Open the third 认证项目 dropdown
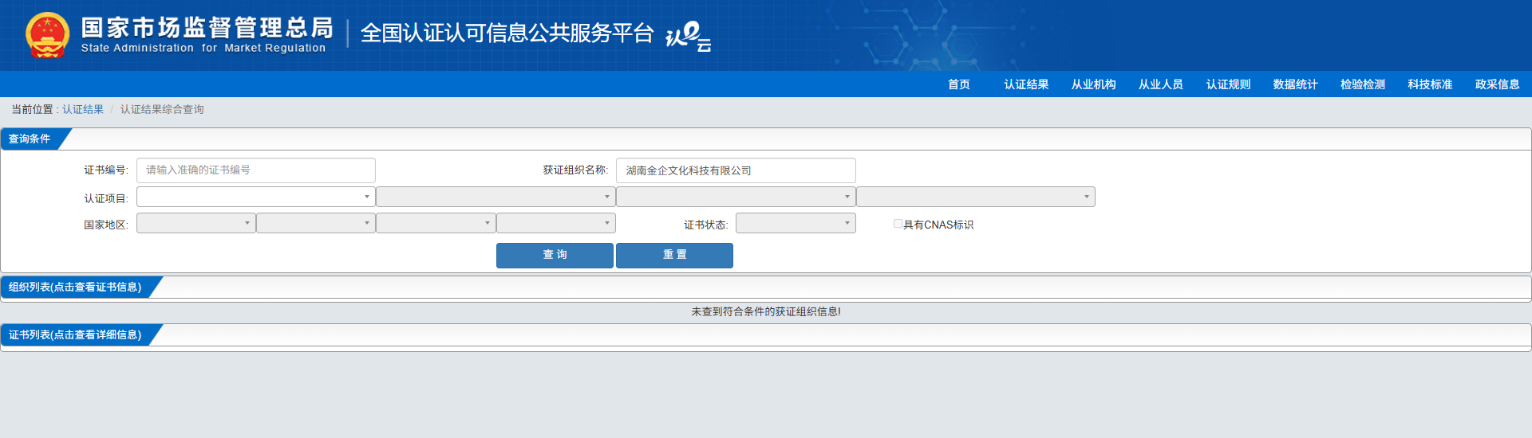Screen dimensions: 1532x438 pos(736,197)
